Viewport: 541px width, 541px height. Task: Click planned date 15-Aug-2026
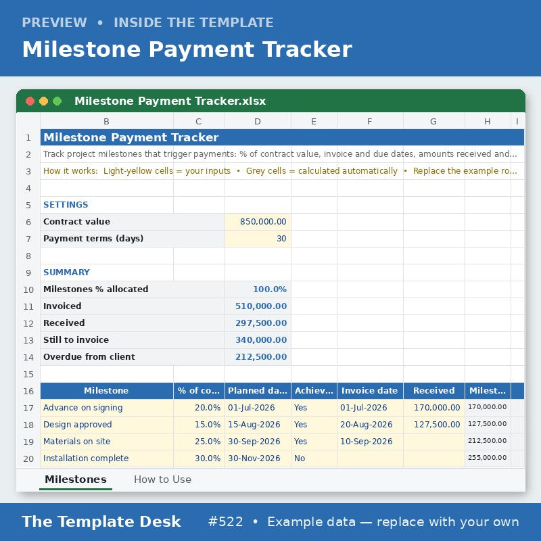click(x=258, y=425)
